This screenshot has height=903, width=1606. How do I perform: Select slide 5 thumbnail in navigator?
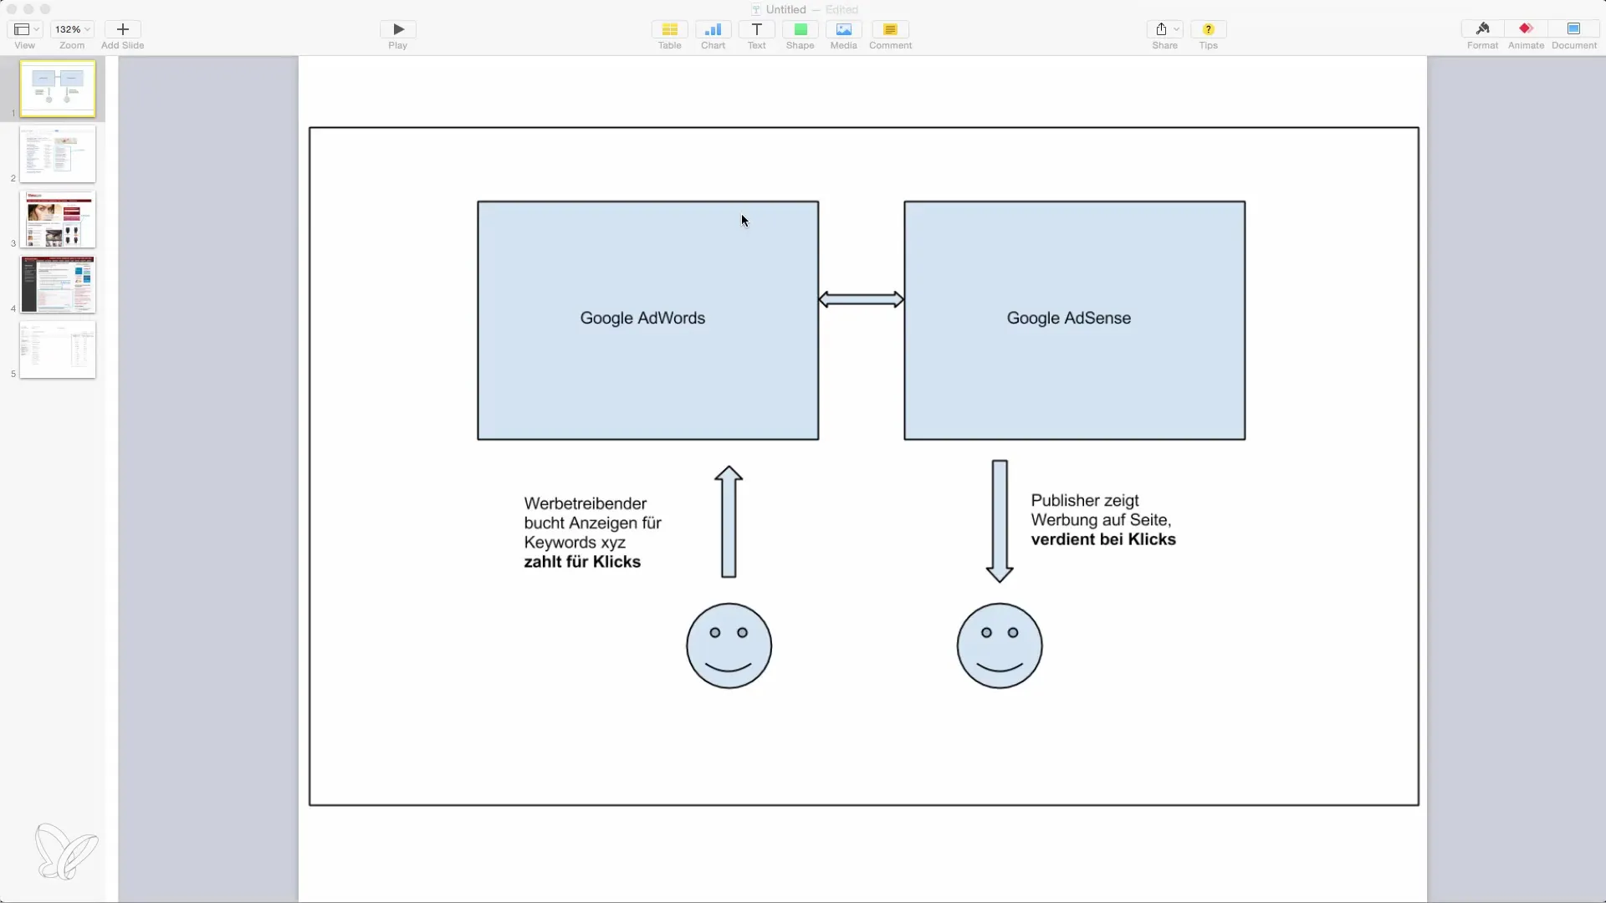pos(58,349)
